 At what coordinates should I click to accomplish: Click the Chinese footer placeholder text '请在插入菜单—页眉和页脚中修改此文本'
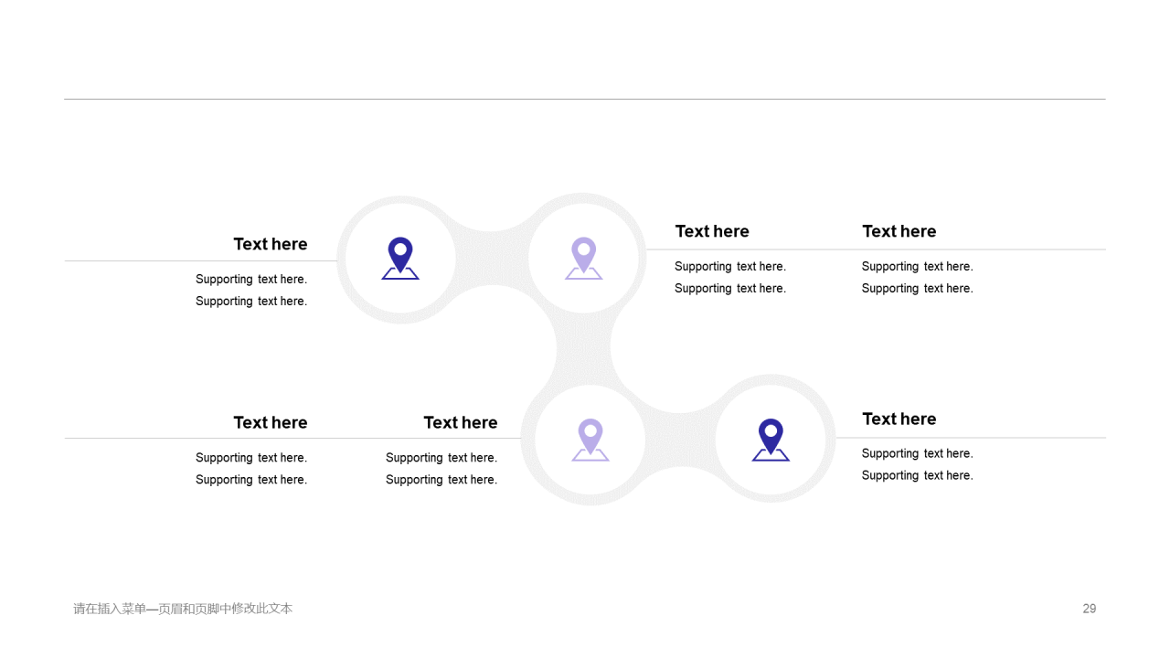pyautogui.click(x=183, y=609)
